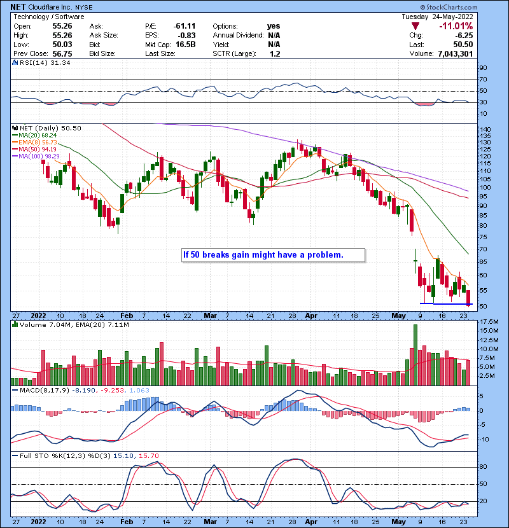Click the blue support line near 50
Screen dimensions: 509x528
click(x=446, y=303)
